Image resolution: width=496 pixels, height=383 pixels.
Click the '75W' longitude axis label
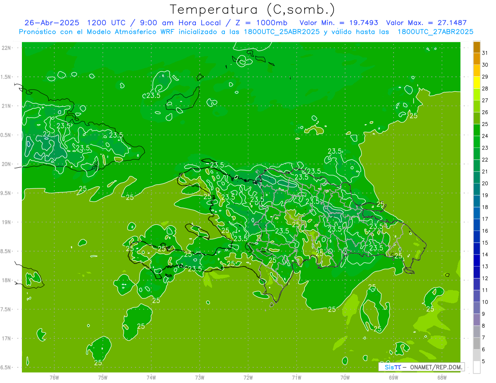pos(103,377)
